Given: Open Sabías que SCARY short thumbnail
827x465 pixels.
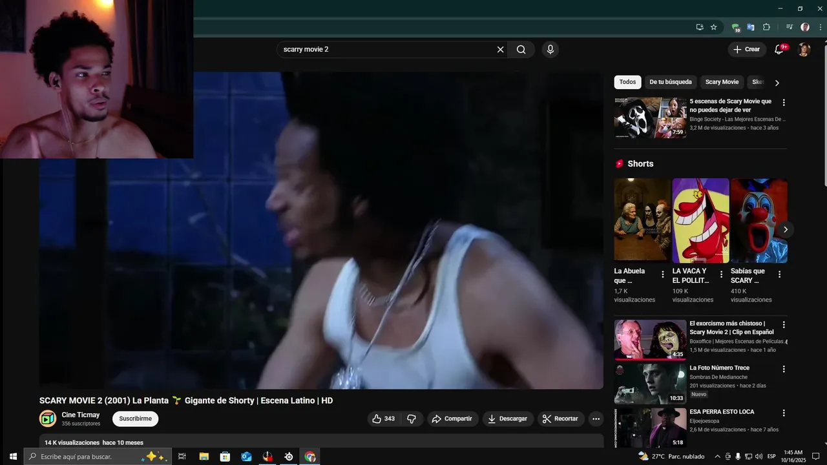Looking at the screenshot, I should point(759,220).
